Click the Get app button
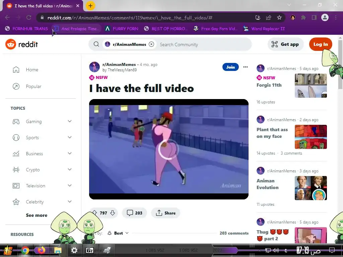This screenshot has height=257, width=343. (285, 45)
